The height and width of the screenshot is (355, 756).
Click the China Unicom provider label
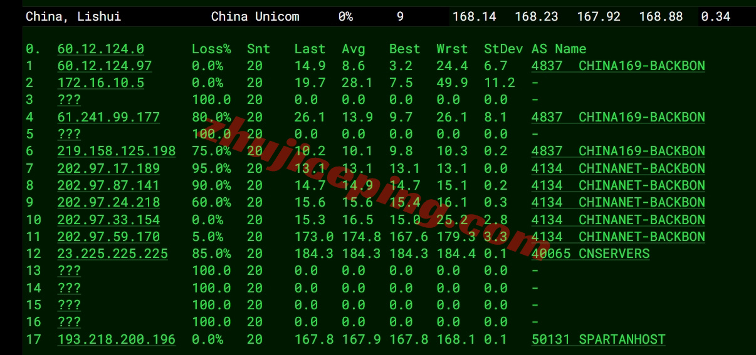coord(255,17)
